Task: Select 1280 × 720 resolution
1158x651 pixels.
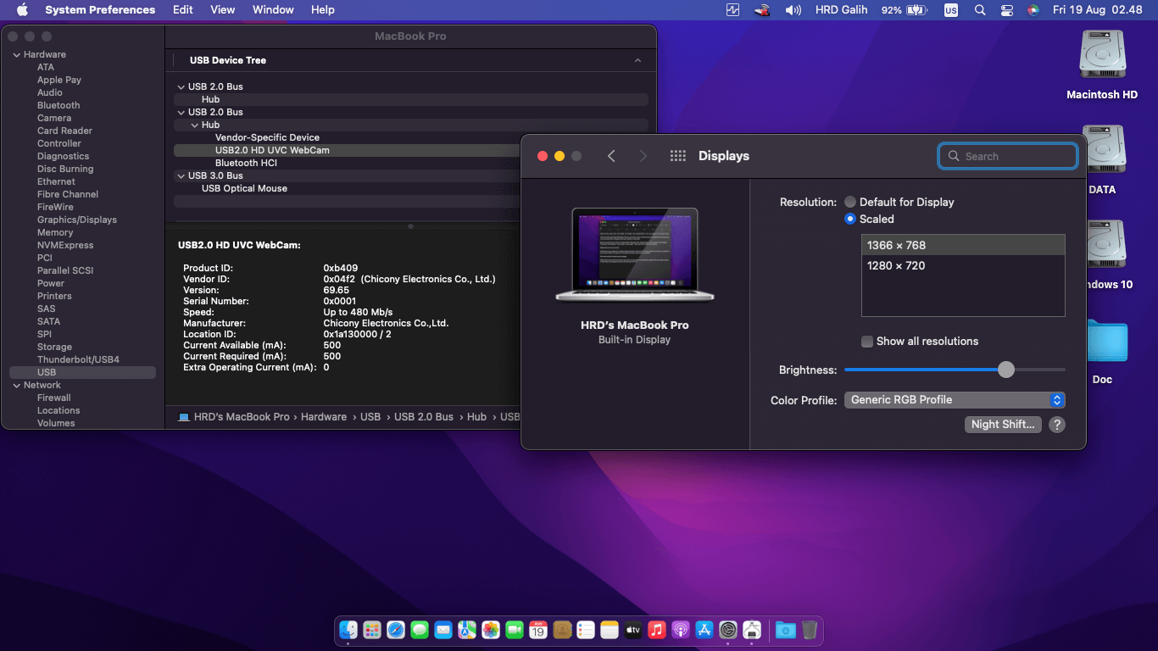Action: click(963, 265)
